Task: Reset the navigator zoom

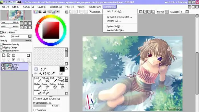Action: 30,23
